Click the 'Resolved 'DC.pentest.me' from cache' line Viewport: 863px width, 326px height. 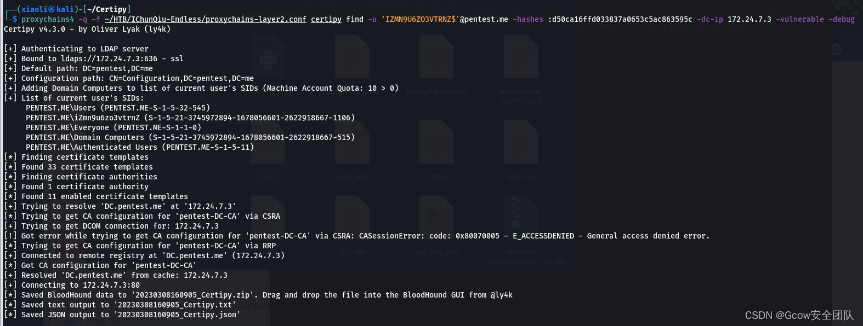click(x=116, y=275)
